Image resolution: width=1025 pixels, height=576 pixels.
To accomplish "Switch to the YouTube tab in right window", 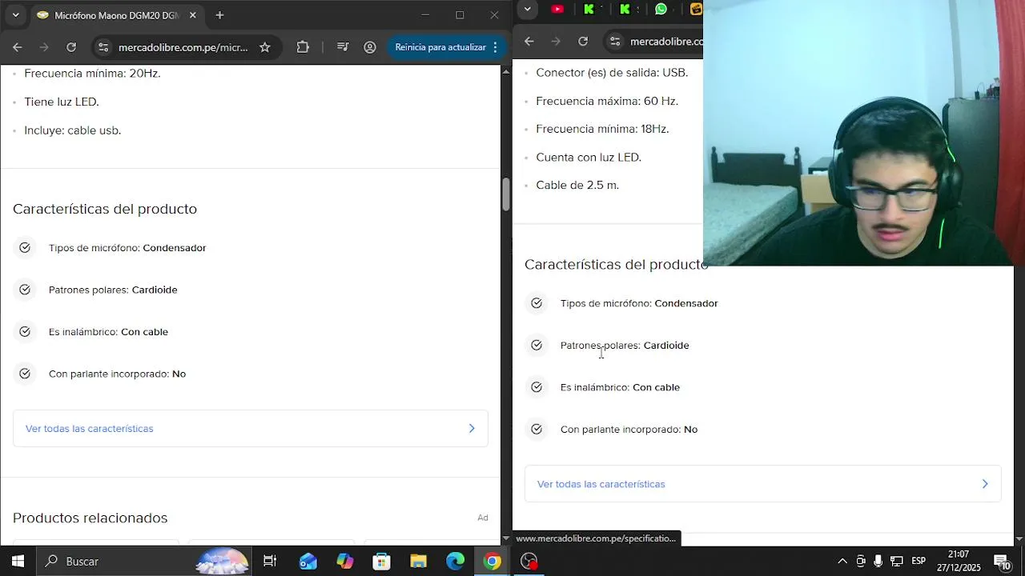I will point(558,10).
